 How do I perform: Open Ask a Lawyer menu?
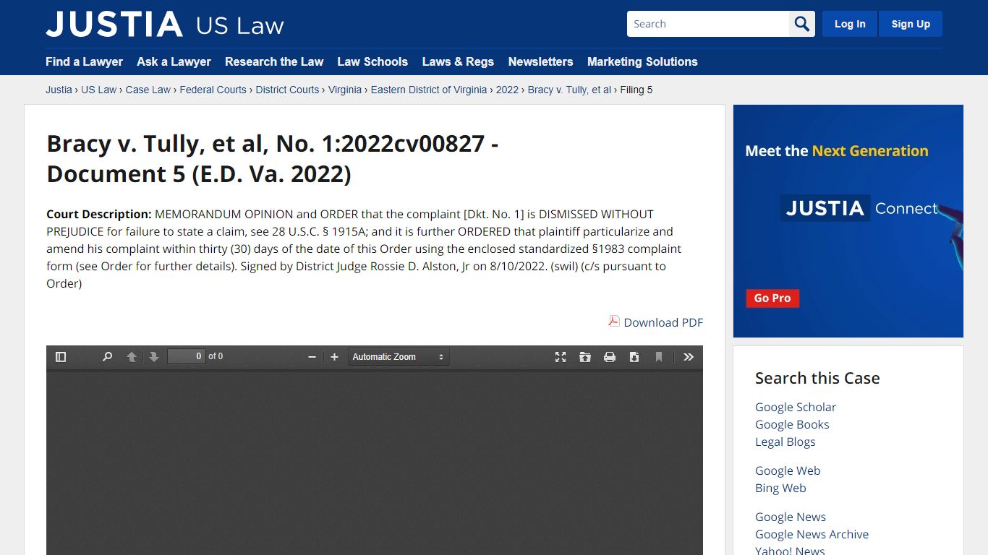pyautogui.click(x=174, y=61)
